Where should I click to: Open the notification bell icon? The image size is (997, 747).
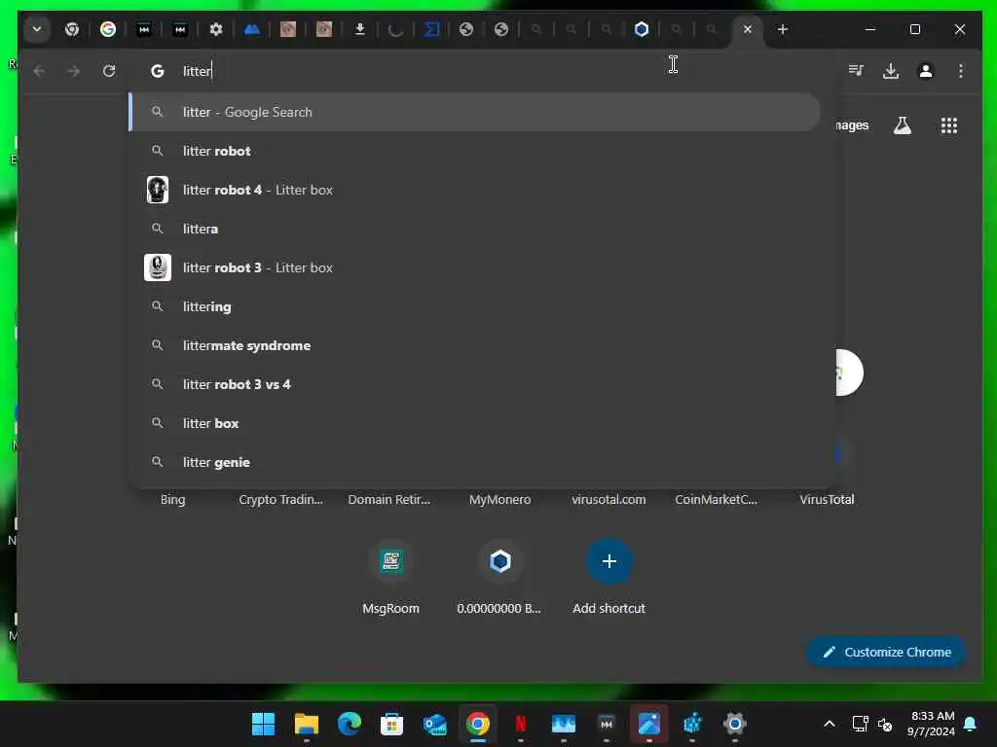[971, 724]
